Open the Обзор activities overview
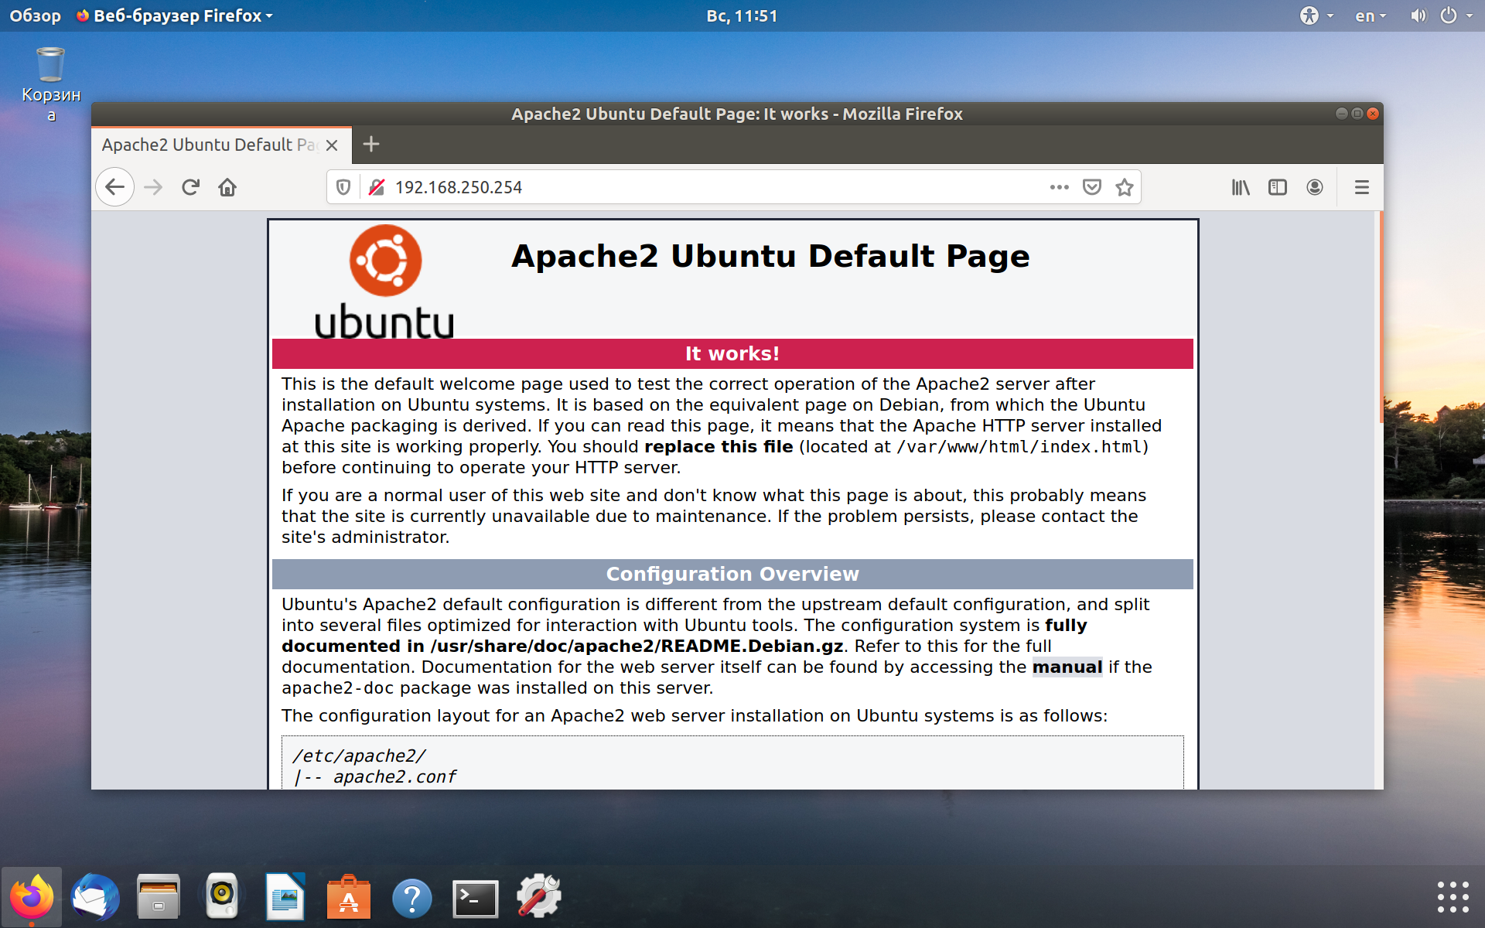This screenshot has height=928, width=1485. (35, 15)
